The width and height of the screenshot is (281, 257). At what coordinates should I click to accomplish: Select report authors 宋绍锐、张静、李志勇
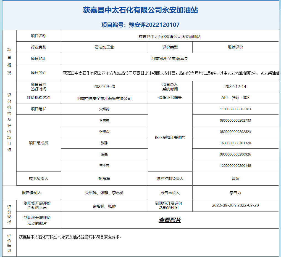pos(104,193)
